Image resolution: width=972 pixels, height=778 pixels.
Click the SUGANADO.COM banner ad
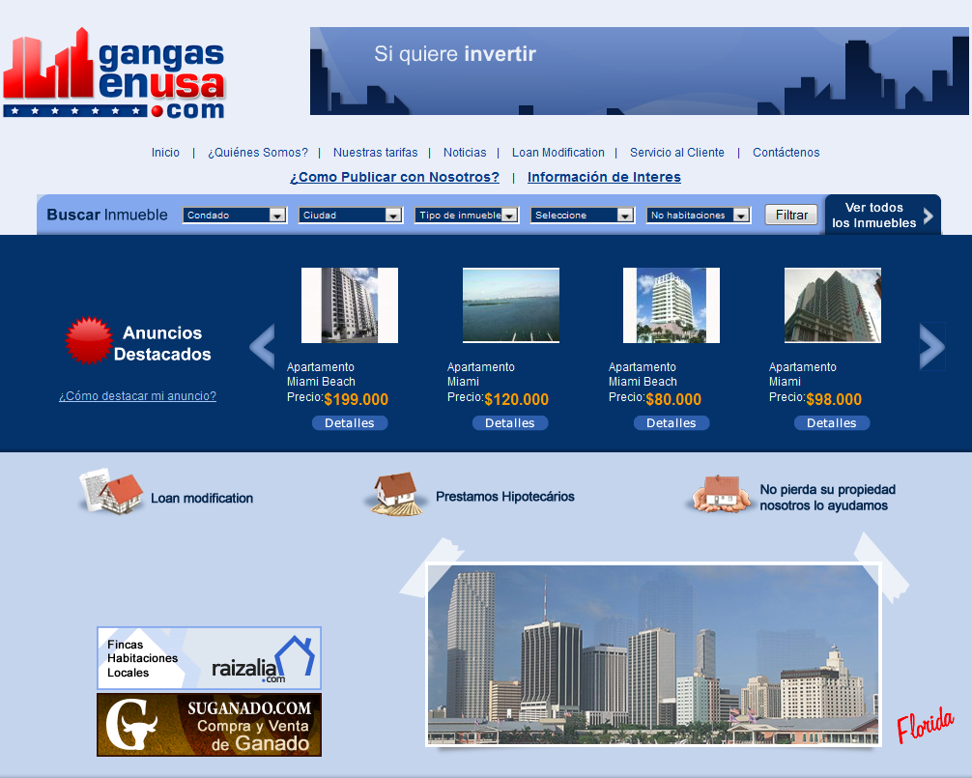pos(209,725)
